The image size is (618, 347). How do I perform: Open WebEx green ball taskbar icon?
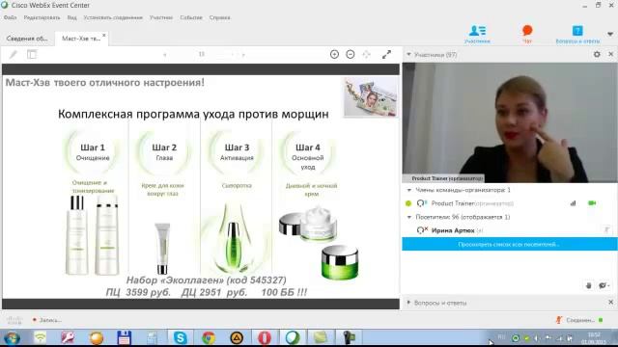pos(293,337)
